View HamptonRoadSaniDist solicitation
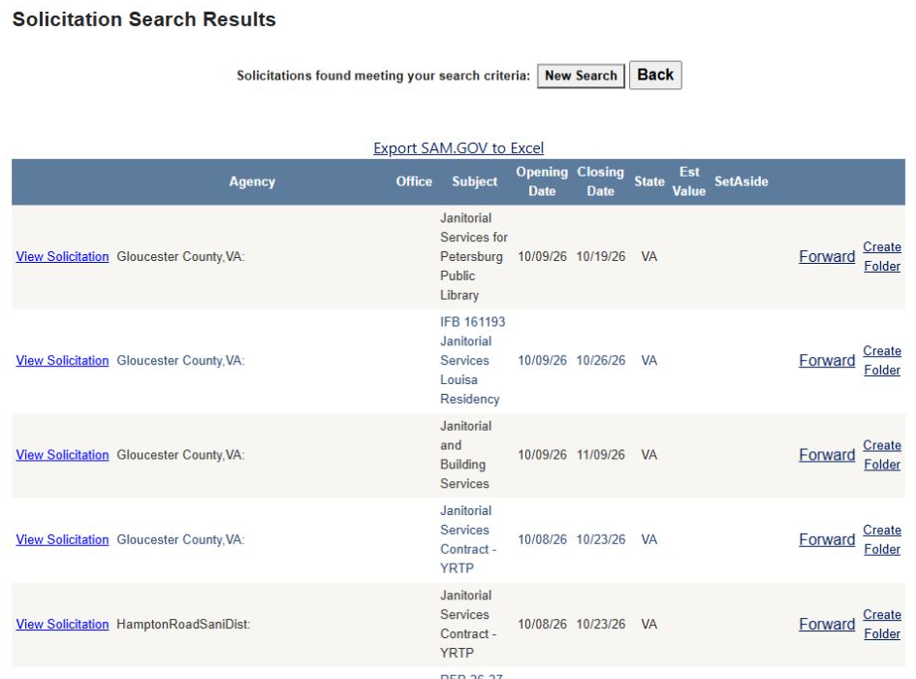Viewport: 916px width, 679px height. coord(62,625)
